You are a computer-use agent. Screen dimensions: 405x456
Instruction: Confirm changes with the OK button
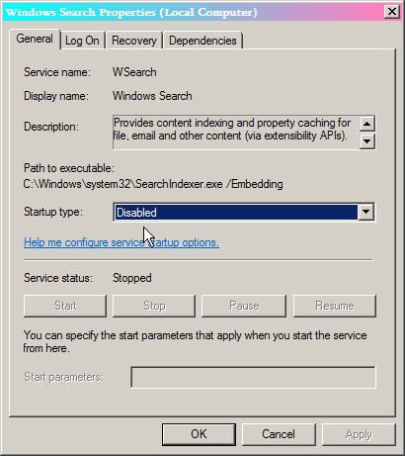pyautogui.click(x=199, y=434)
